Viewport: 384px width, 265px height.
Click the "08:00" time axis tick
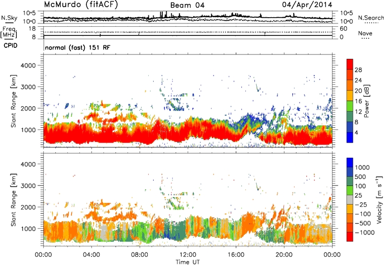(x=140, y=255)
